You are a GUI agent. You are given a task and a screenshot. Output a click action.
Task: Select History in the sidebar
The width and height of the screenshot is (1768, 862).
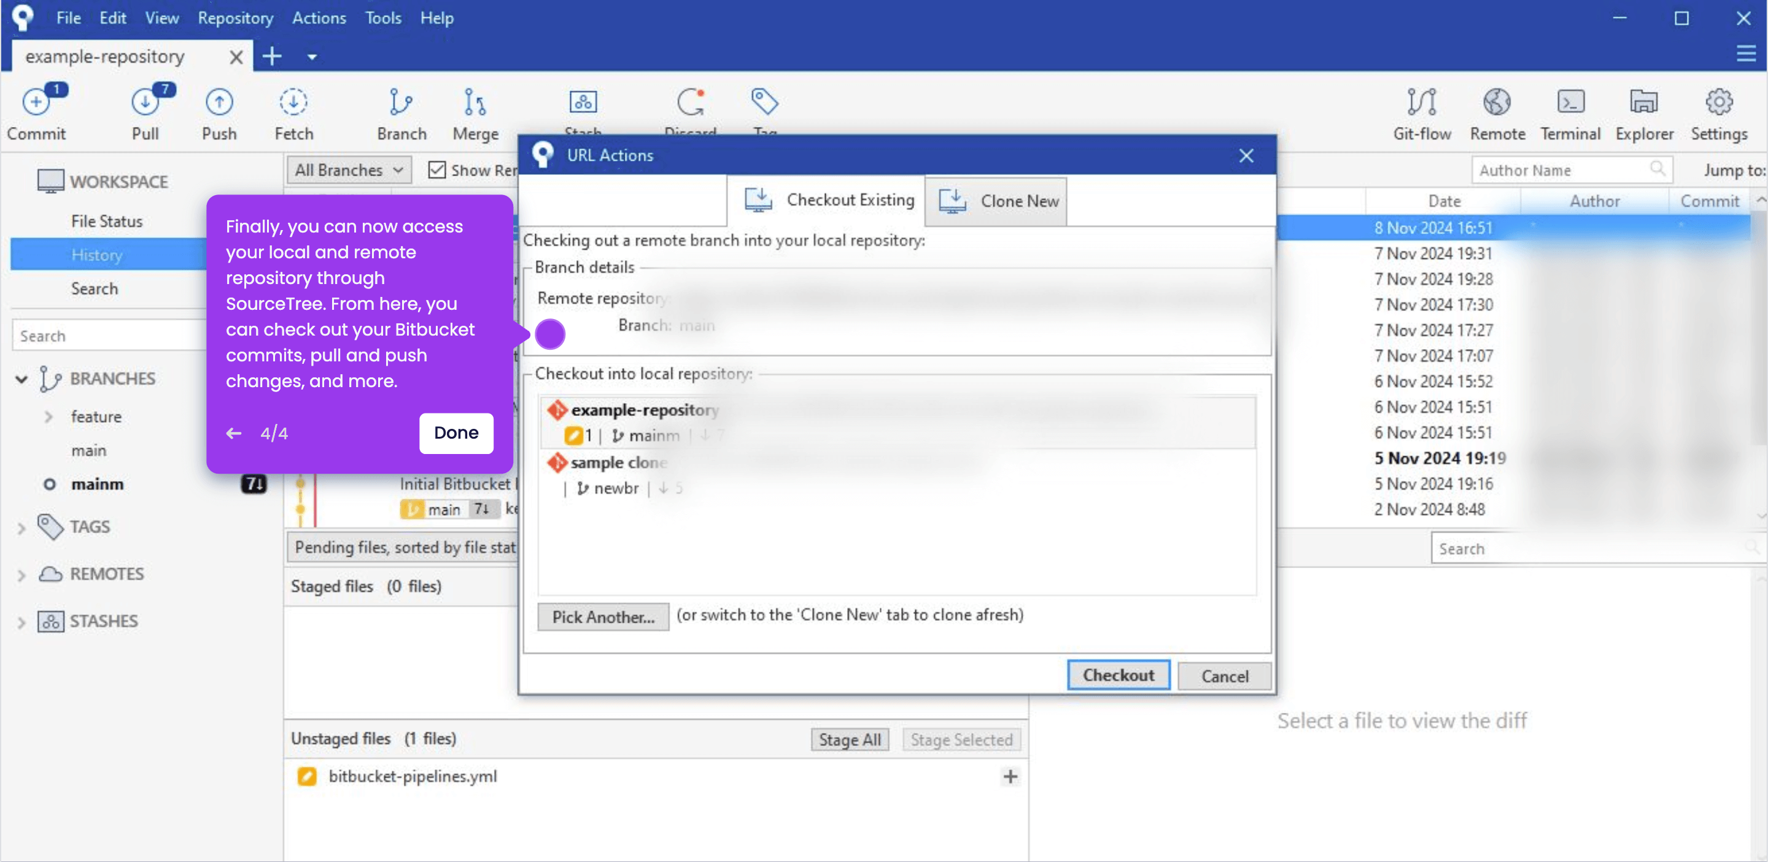point(109,255)
